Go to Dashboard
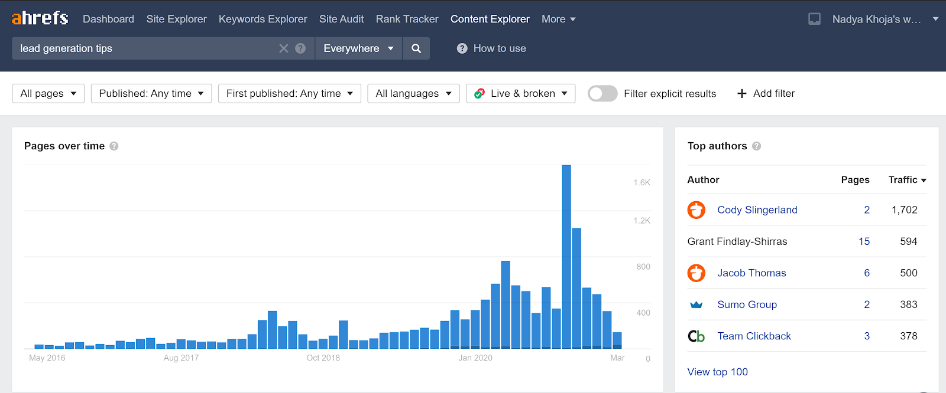946x393 pixels. [108, 19]
